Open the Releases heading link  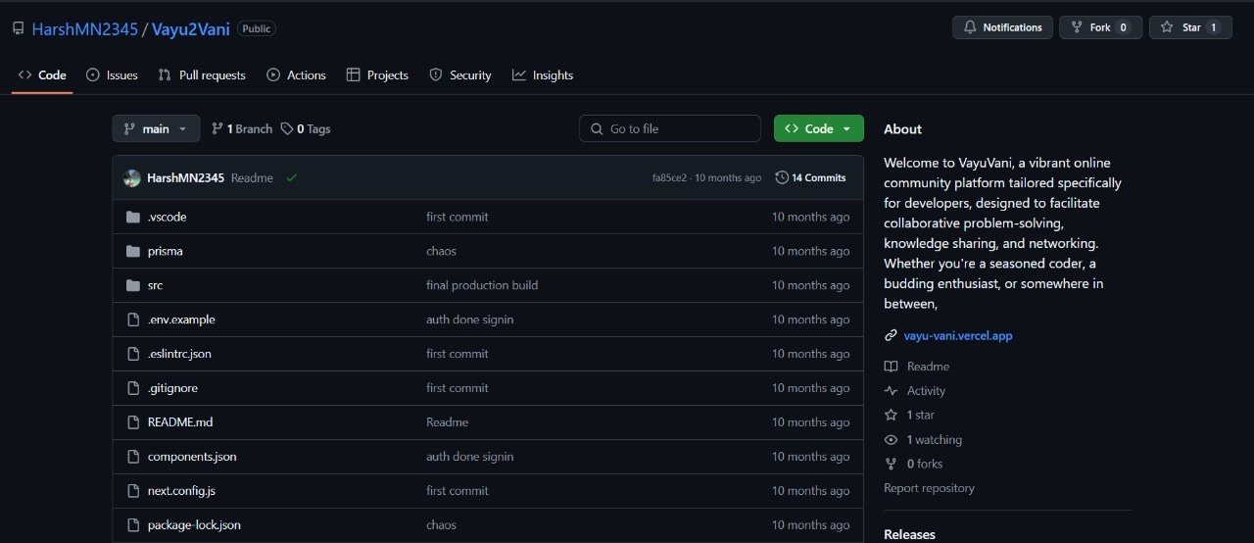[x=909, y=534]
